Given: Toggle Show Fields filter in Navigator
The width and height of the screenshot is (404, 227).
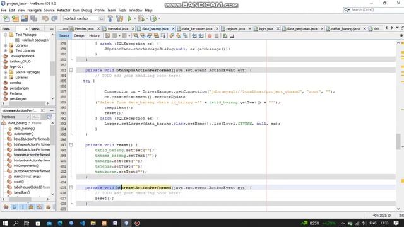Looking at the screenshot, I should (15, 207).
